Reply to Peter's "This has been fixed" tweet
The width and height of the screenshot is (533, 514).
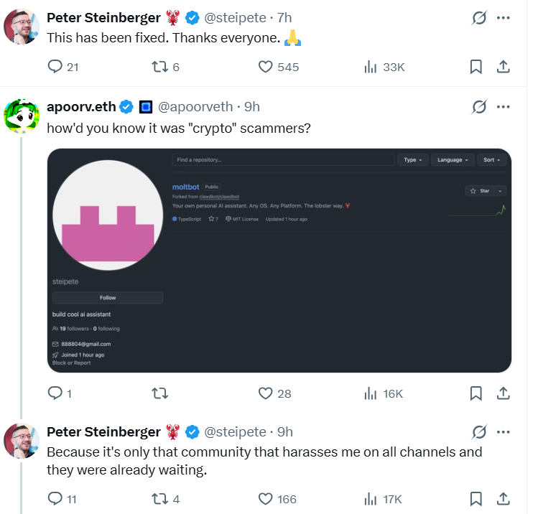point(55,67)
